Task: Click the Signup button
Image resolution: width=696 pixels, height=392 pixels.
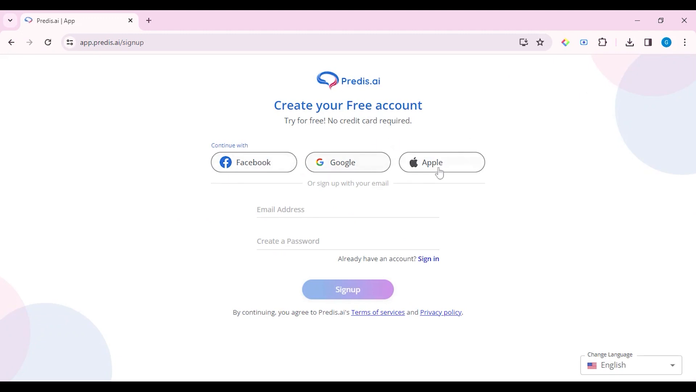Action: (x=348, y=290)
